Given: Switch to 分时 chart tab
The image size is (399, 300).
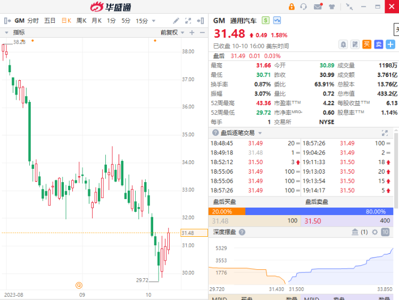Looking at the screenshot, I should [33, 21].
